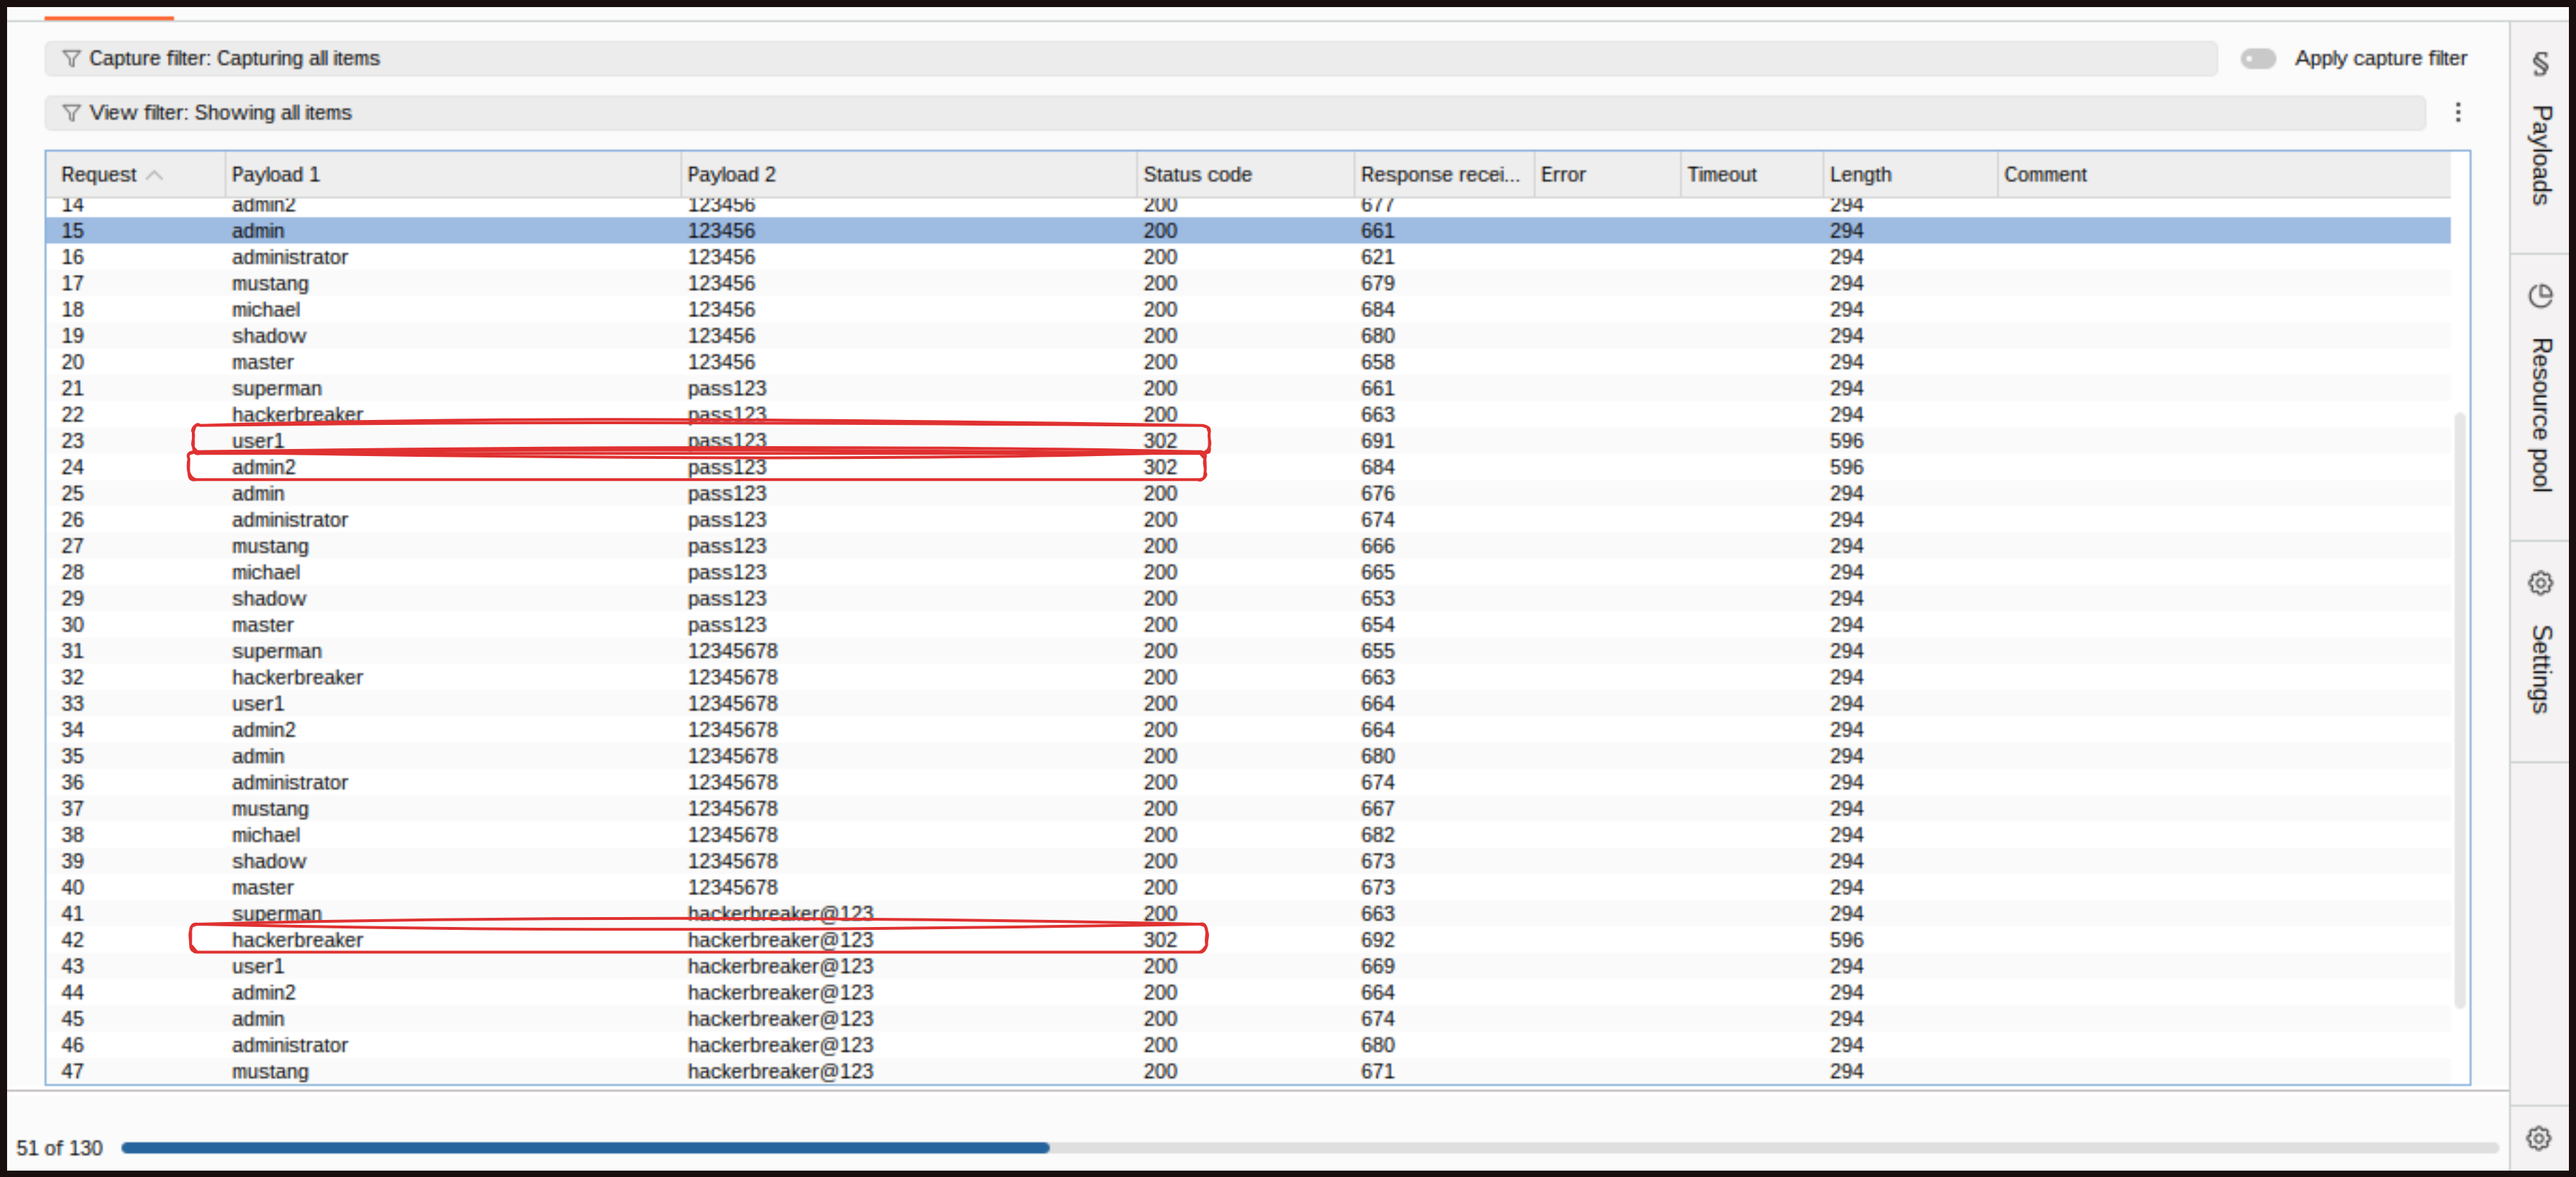Screen dimensions: 2576x1177
Task: Select request 42 hackerbreaker row
Action: (x=298, y=940)
